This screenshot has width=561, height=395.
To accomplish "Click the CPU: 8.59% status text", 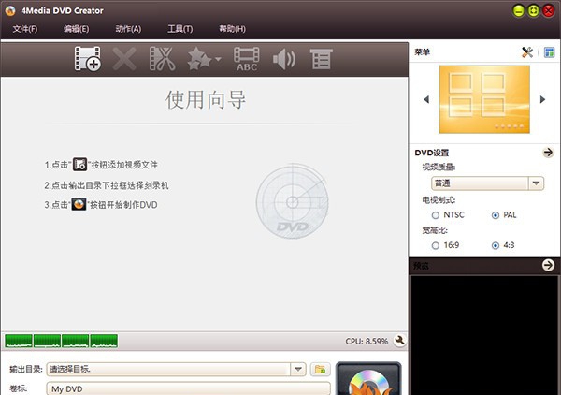I will click(x=367, y=342).
